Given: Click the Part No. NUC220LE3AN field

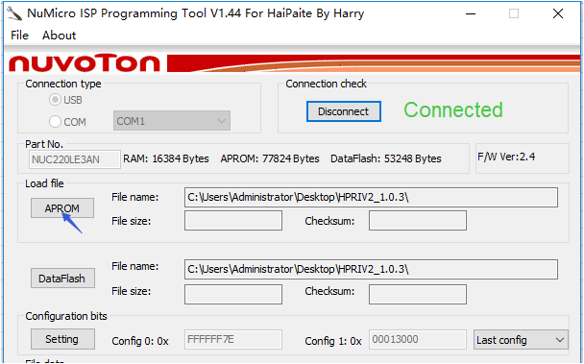Looking at the screenshot, I should tap(75, 159).
